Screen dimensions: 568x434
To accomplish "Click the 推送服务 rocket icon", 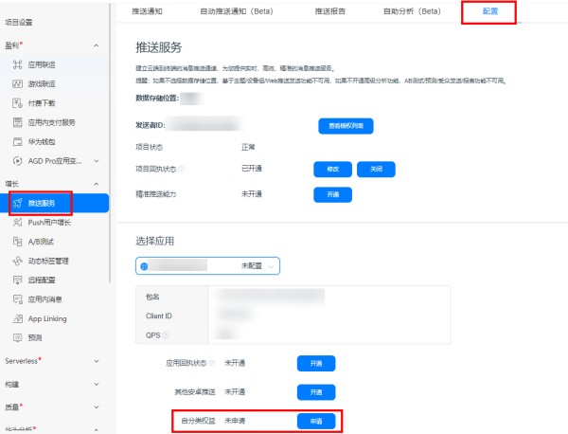I will coord(17,203).
